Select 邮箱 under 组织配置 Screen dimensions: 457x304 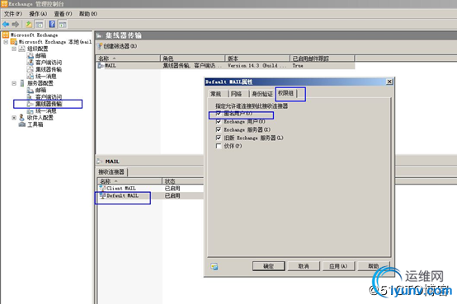click(x=40, y=55)
